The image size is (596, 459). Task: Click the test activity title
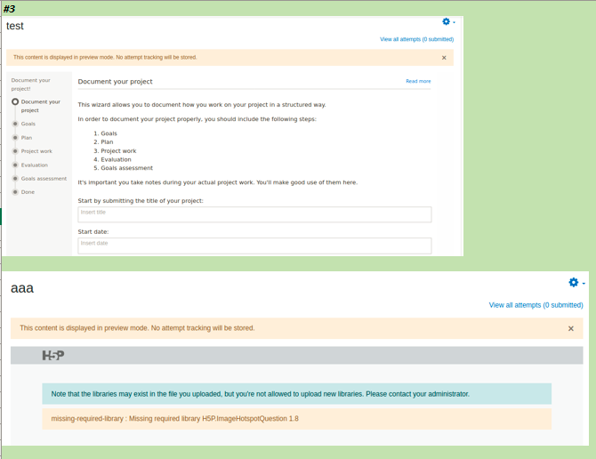(15, 26)
